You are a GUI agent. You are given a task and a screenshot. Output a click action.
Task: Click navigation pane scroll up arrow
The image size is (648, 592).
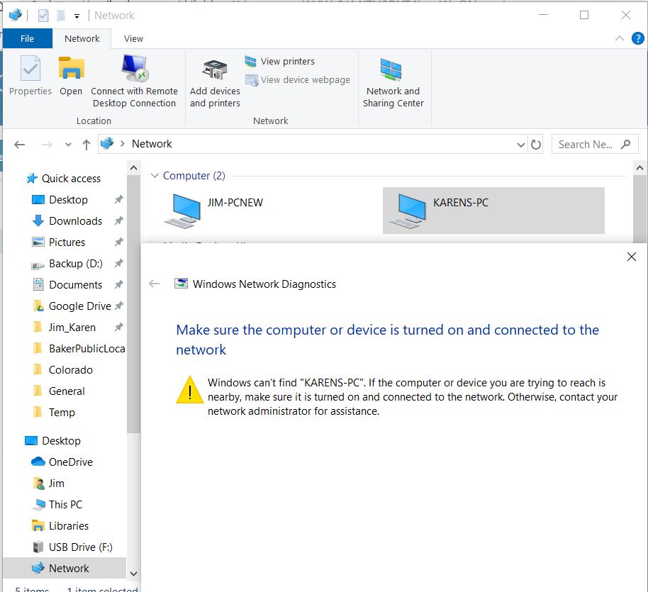(x=133, y=168)
